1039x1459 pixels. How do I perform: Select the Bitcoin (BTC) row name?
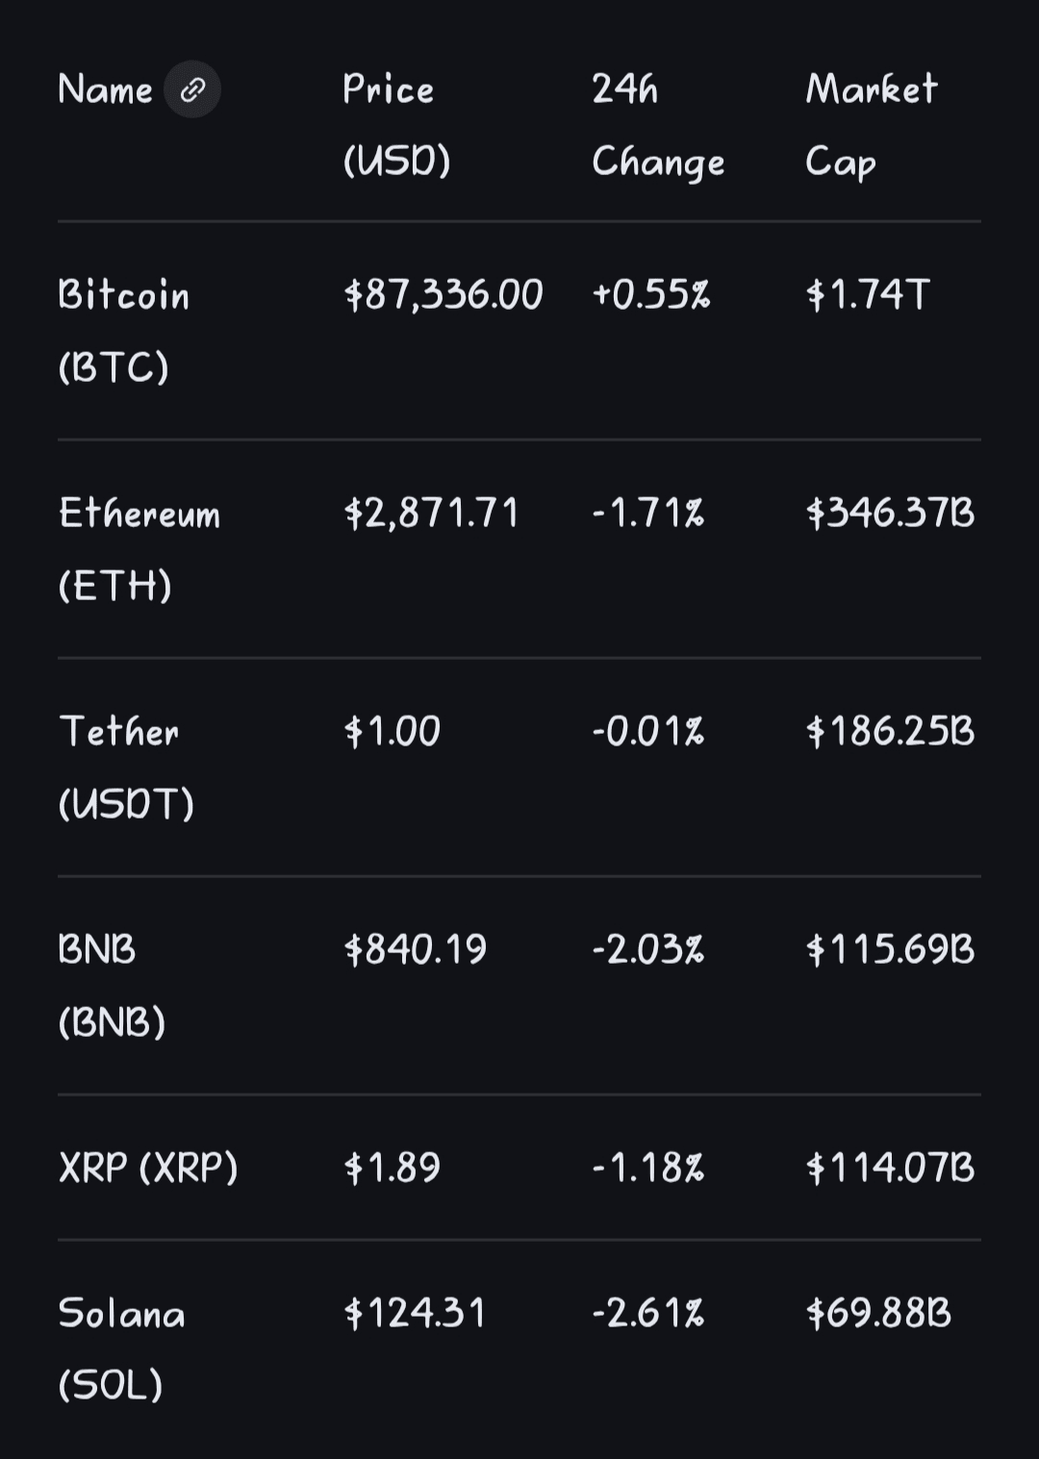[x=123, y=330]
